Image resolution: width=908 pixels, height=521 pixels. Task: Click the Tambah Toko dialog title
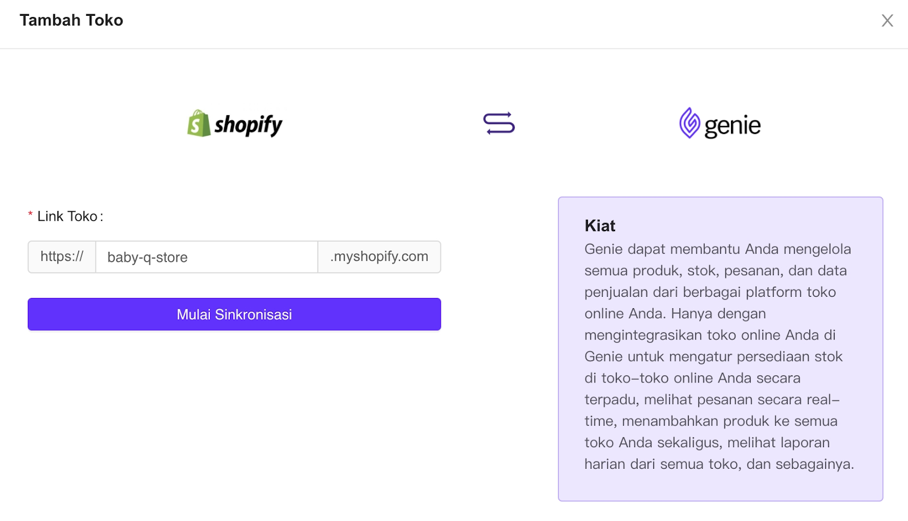[x=72, y=20]
